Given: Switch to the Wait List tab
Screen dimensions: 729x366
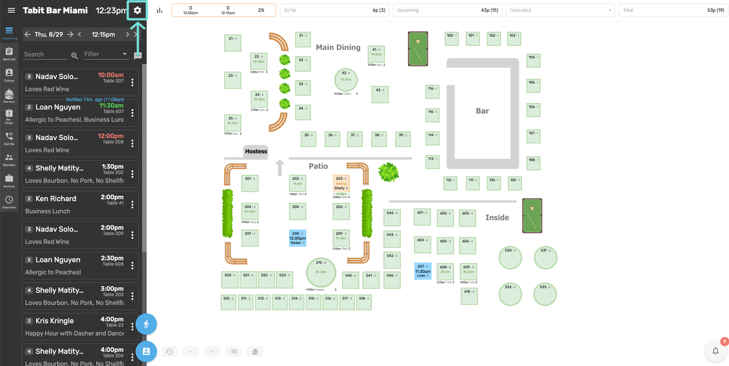Looking at the screenshot, I should [x=9, y=54].
